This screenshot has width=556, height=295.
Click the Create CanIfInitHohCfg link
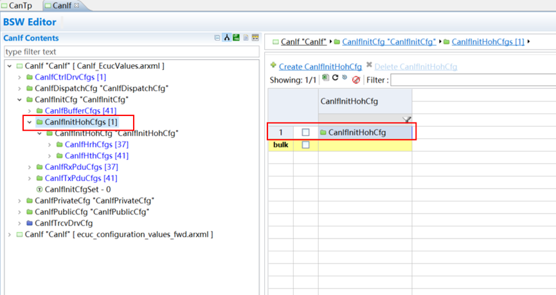click(320, 67)
